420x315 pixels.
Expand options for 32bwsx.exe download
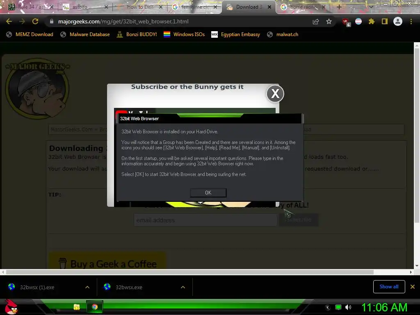[x=183, y=287]
